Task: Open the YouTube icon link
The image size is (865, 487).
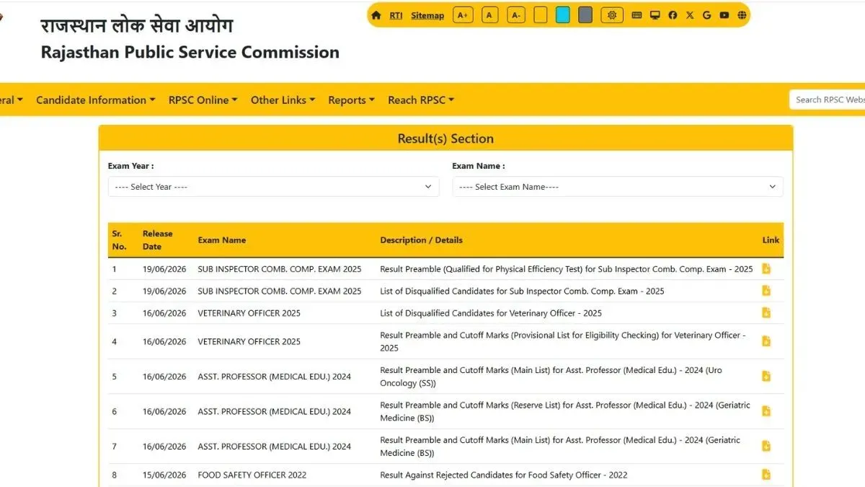Action: (x=724, y=15)
